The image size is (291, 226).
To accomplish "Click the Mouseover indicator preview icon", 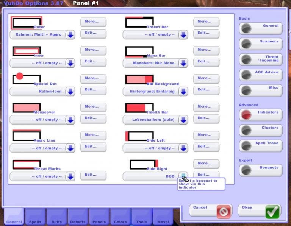I will (27, 108).
